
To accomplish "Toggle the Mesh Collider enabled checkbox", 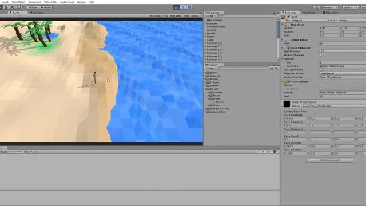I will click(288, 82).
